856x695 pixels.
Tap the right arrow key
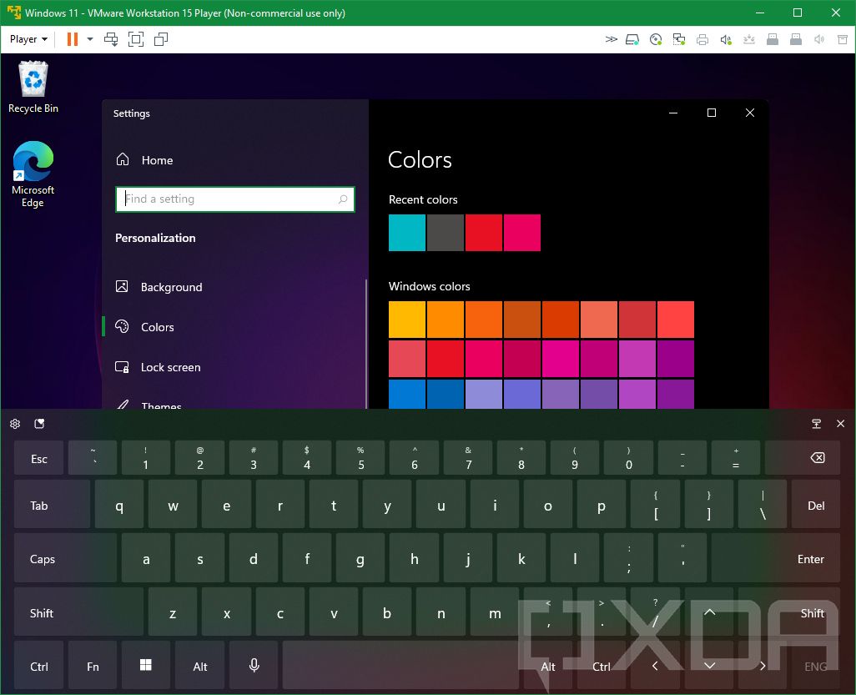pyautogui.click(x=763, y=666)
